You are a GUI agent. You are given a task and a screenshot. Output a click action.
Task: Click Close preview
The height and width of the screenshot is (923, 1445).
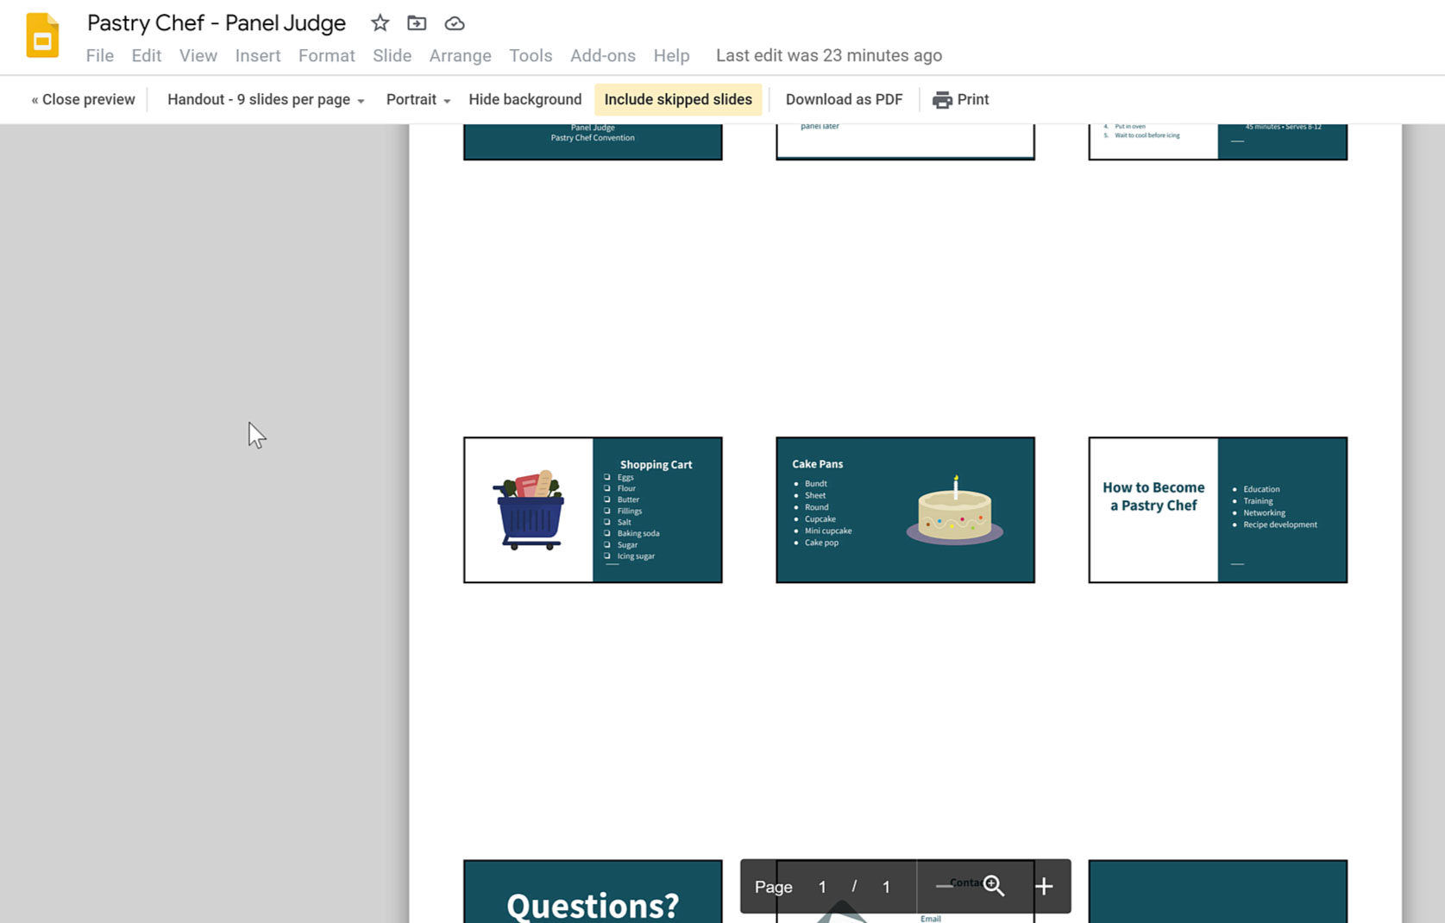tap(84, 99)
